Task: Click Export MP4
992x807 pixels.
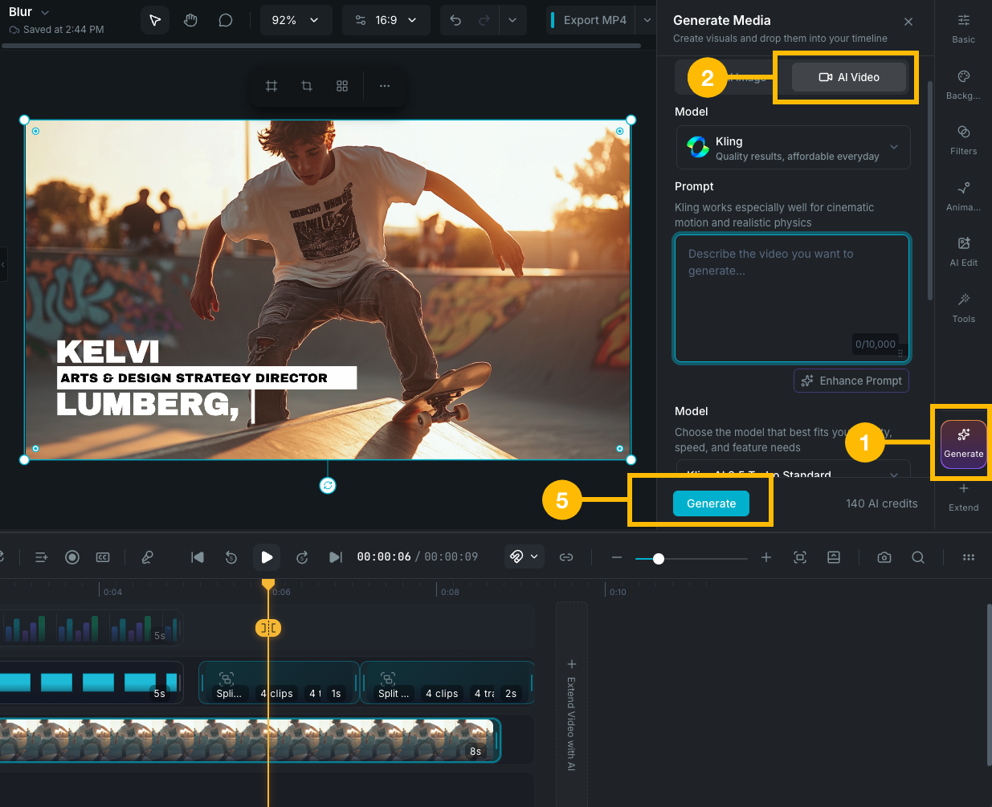Action: (597, 19)
